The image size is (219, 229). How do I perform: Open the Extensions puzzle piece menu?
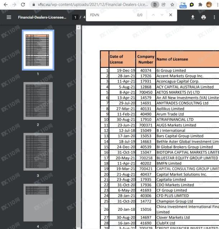pos(200,5)
